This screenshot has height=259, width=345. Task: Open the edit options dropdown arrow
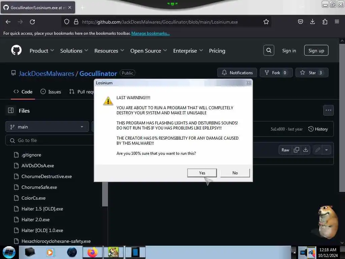pyautogui.click(x=326, y=150)
